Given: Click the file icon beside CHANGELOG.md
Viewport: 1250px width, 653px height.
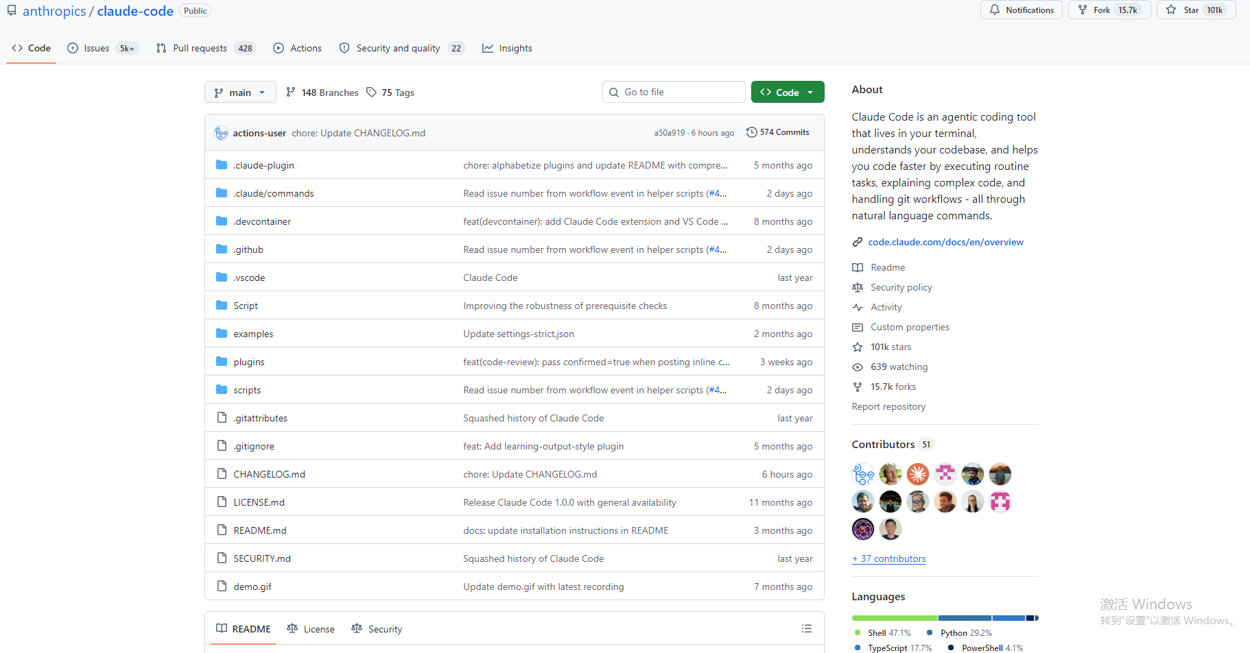Looking at the screenshot, I should click(222, 473).
